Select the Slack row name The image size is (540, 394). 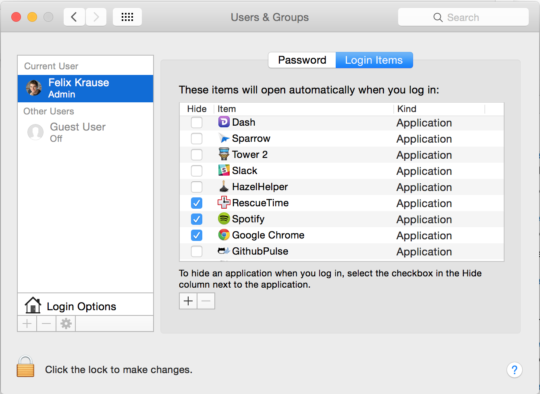pyautogui.click(x=245, y=170)
